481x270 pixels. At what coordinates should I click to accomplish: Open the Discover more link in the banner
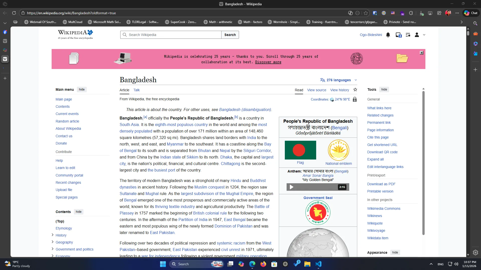point(268,62)
